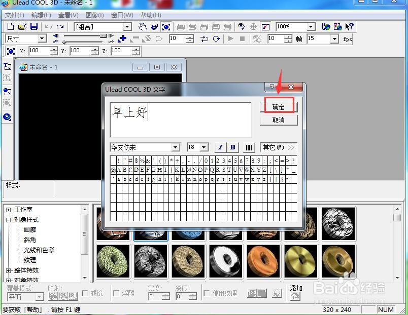Click the Help pointer question icon
The width and height of the screenshot is (408, 315).
tap(349, 26)
